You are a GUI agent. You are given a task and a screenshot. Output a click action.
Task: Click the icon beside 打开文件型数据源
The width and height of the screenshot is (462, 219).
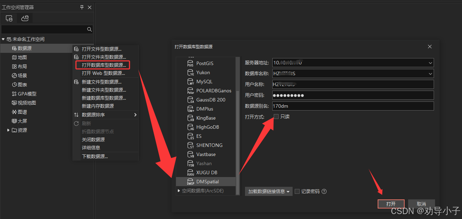coord(76,49)
